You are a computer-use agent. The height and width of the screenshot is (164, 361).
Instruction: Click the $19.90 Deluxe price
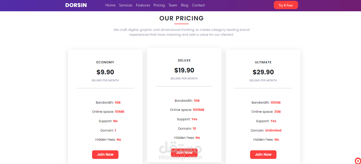pyautogui.click(x=184, y=70)
